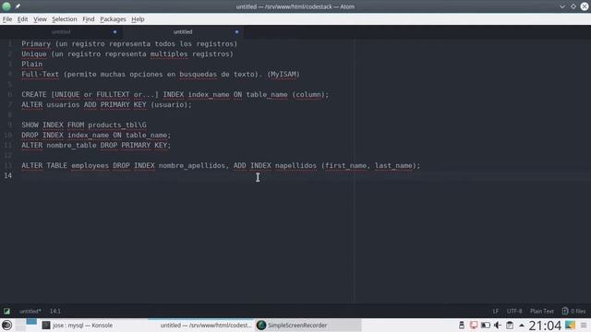The width and height of the screenshot is (591, 332).
Task: Close the Atom window
Action: pos(585,6)
